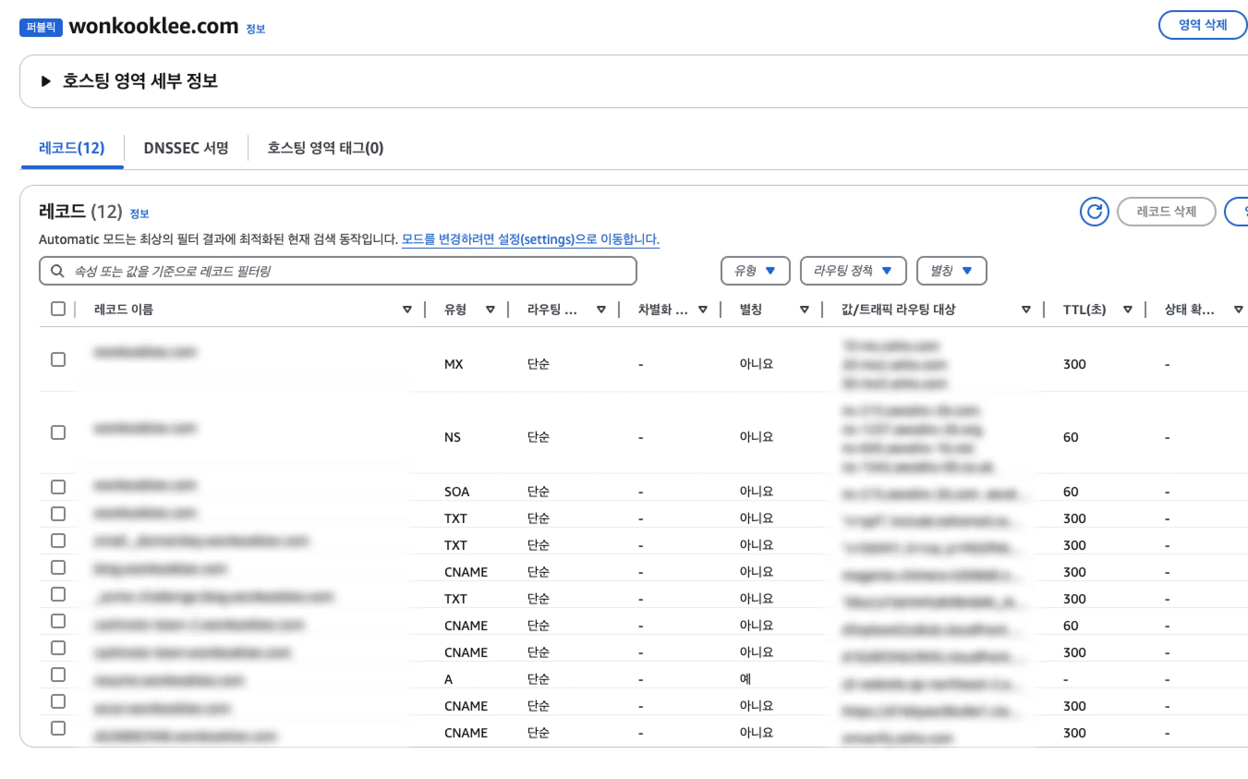Click TTL 60 in the NS row
This screenshot has height=779, width=1248.
tap(1070, 438)
